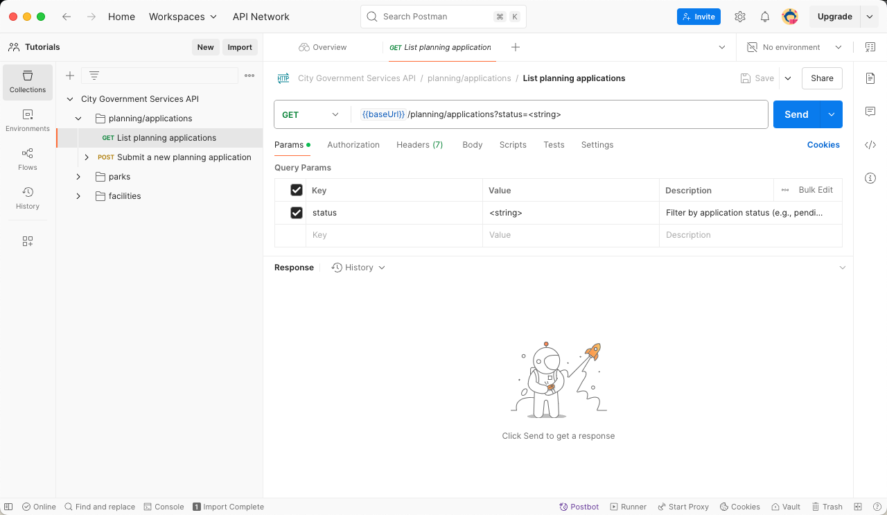Go forward with the right arrow

(x=91, y=17)
